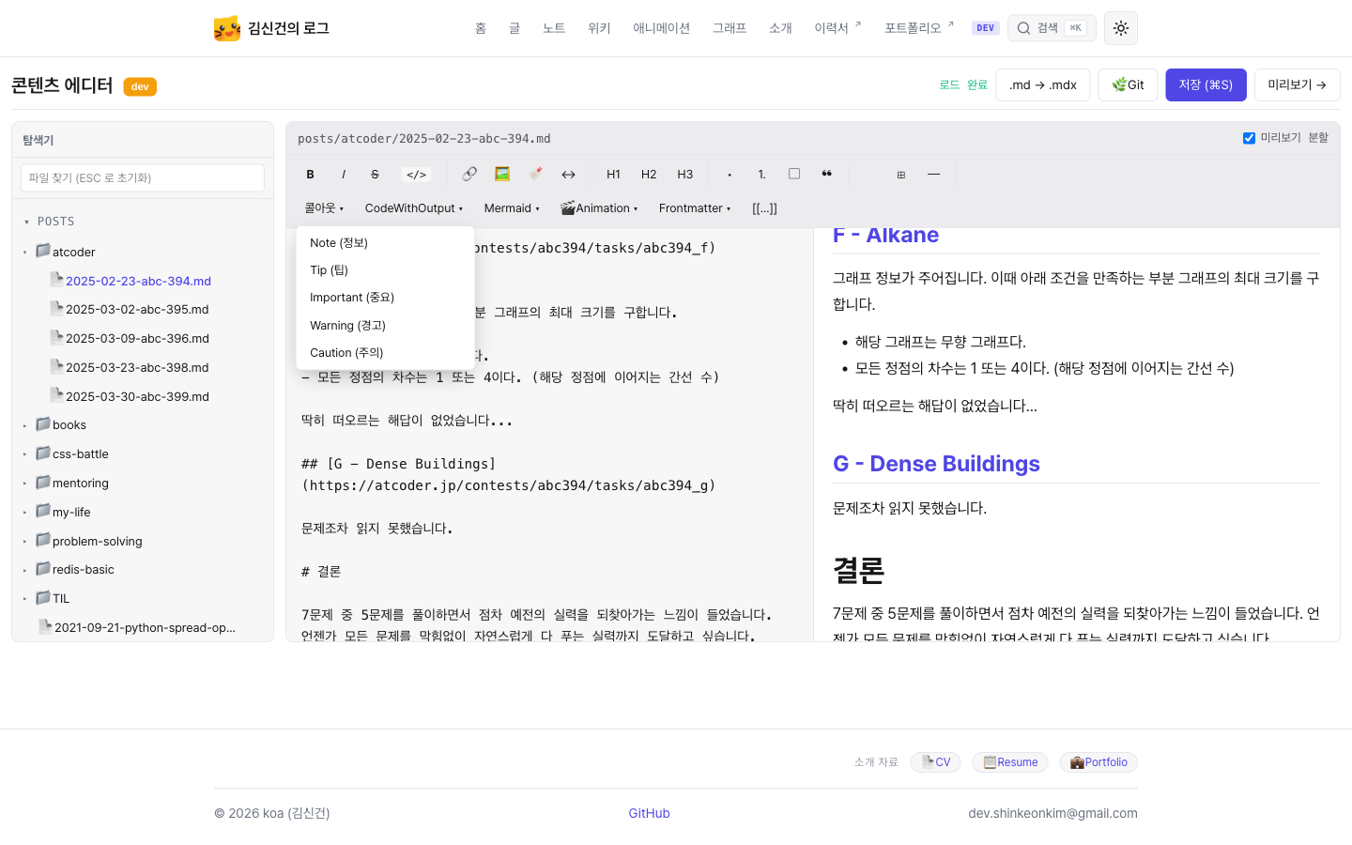Open the Portfolio briefcase link
Viewport: 1352px width, 845px height.
[1098, 762]
